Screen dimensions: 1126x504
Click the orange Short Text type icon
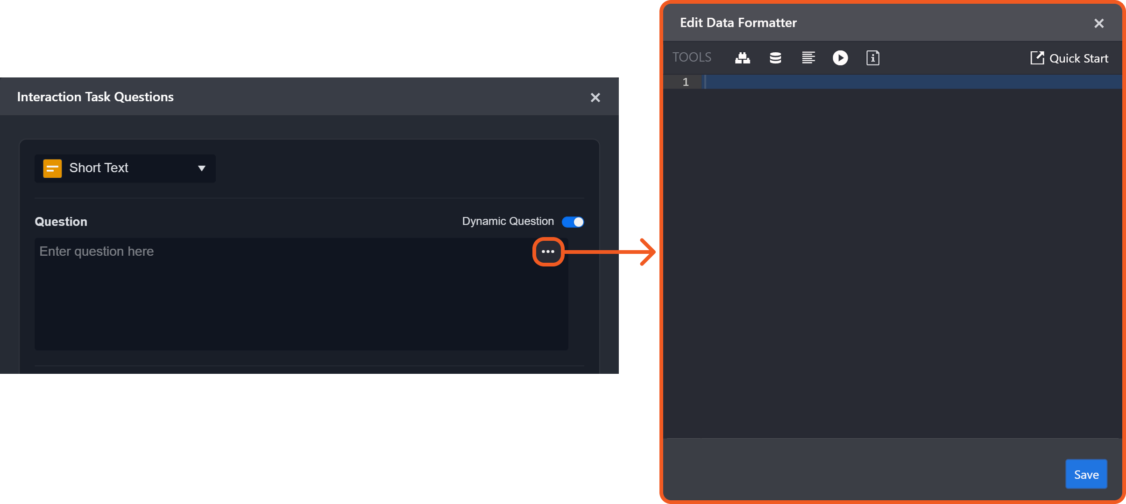52,168
